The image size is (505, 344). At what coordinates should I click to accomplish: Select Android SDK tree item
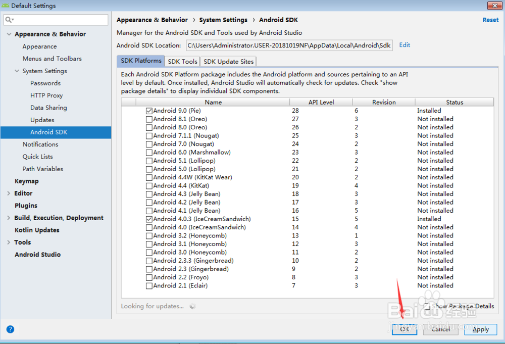click(56, 132)
